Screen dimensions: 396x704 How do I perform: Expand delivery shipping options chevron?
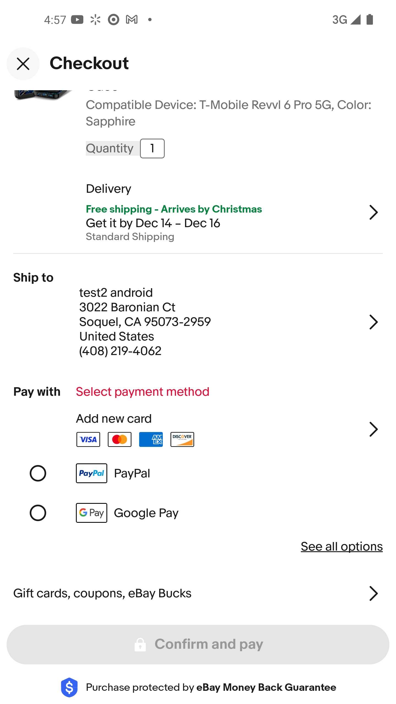point(373,212)
